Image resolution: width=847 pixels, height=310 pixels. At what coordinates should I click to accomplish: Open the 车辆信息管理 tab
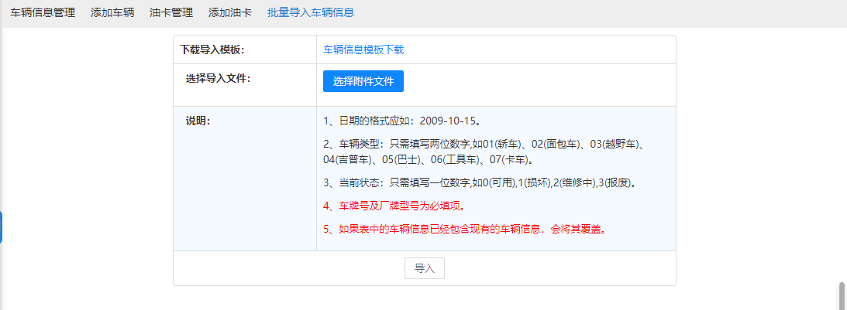click(x=42, y=13)
